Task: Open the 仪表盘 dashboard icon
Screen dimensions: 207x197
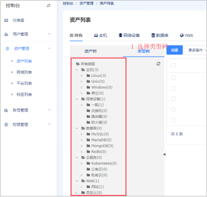Action: pos(7,20)
